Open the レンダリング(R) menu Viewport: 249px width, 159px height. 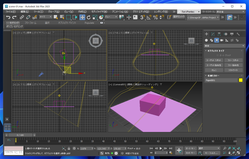[161, 12]
